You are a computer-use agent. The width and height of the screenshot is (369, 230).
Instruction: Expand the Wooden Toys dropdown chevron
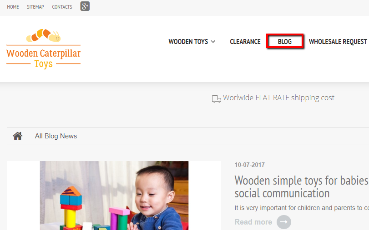click(213, 42)
